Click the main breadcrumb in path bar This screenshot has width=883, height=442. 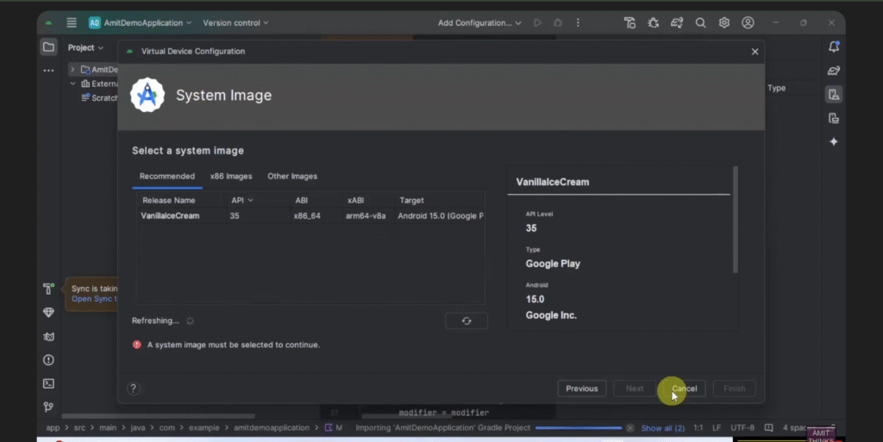(x=108, y=428)
